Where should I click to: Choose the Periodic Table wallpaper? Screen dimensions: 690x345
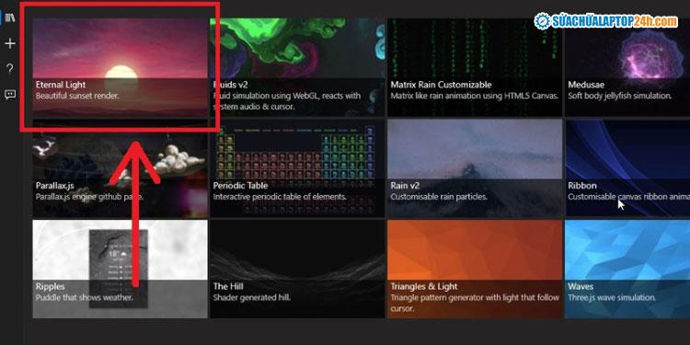pyautogui.click(x=297, y=168)
